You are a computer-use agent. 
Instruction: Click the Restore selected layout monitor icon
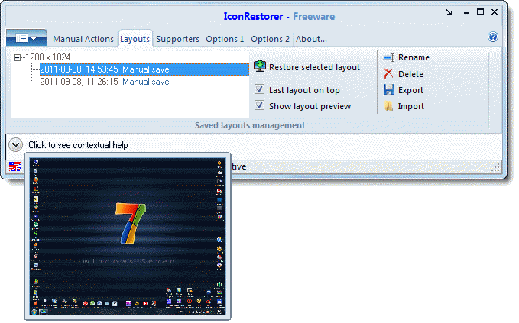tap(260, 66)
